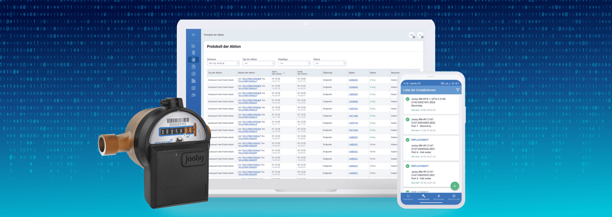Expand the Status filter dropdown
Image resolution: width=612 pixels, height=217 pixels.
330,63
